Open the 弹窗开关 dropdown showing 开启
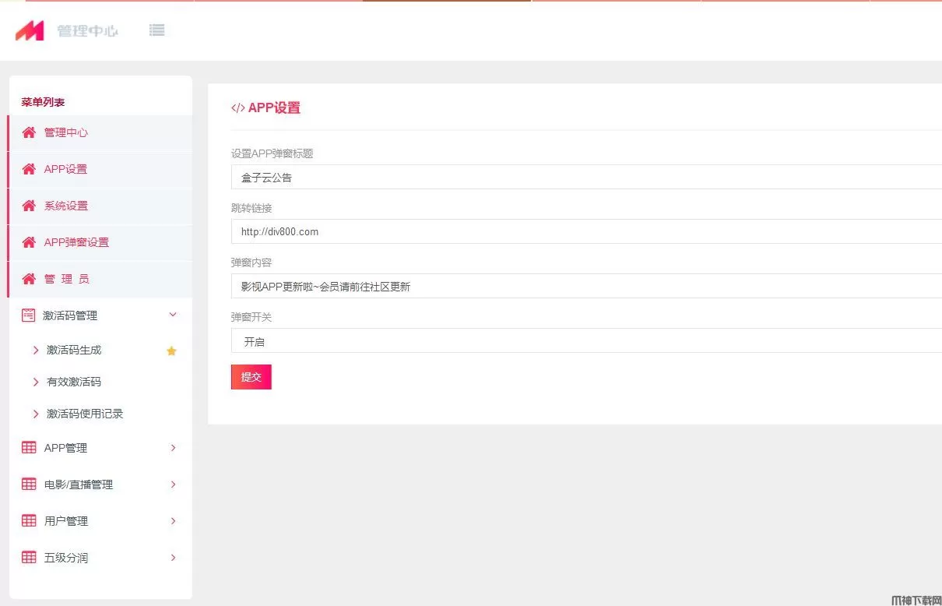The height and width of the screenshot is (606, 942). (x=585, y=341)
